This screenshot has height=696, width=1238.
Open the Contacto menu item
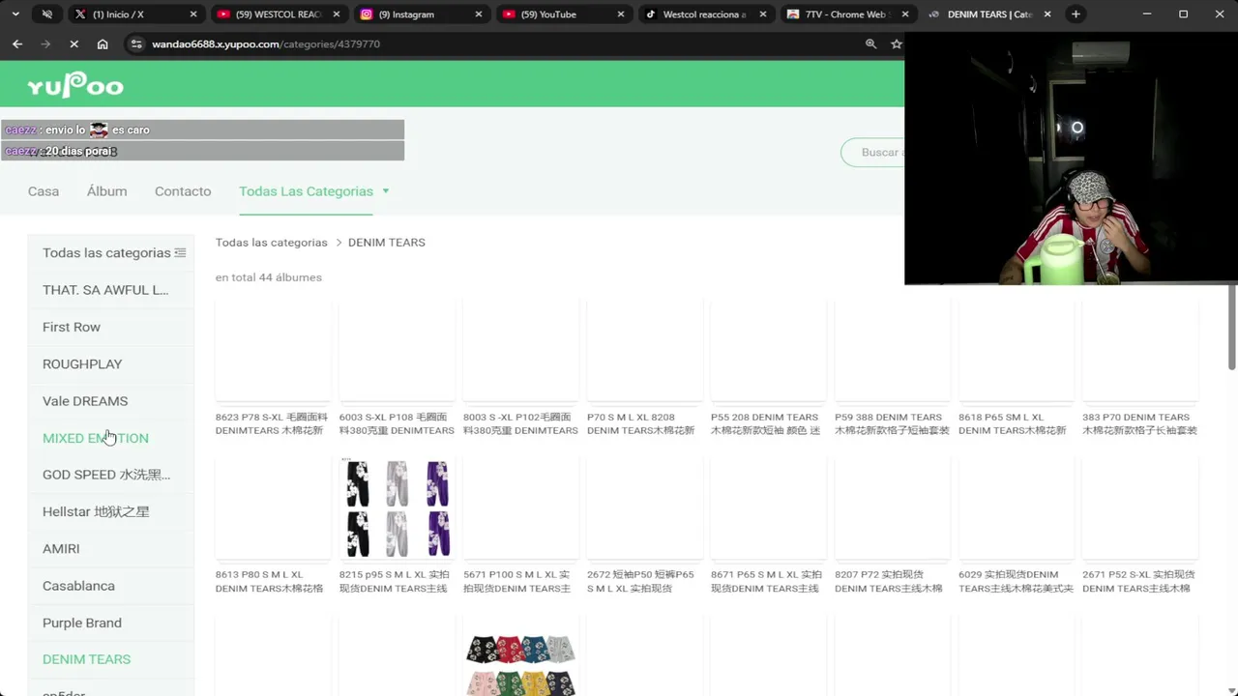point(183,191)
